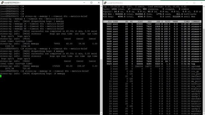Viewport: 205px width, 115px height.
Task: Click the memcpy bogo ops value 79955
Action: click(57, 44)
